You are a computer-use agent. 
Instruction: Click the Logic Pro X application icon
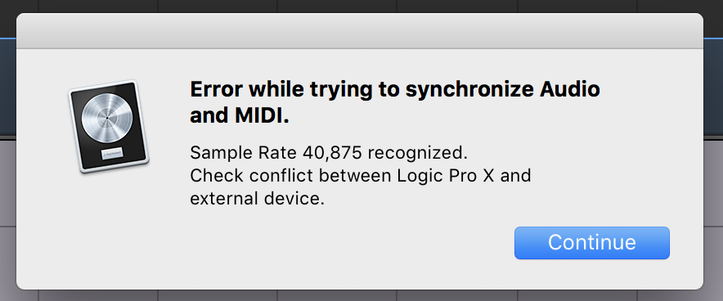pos(109,126)
